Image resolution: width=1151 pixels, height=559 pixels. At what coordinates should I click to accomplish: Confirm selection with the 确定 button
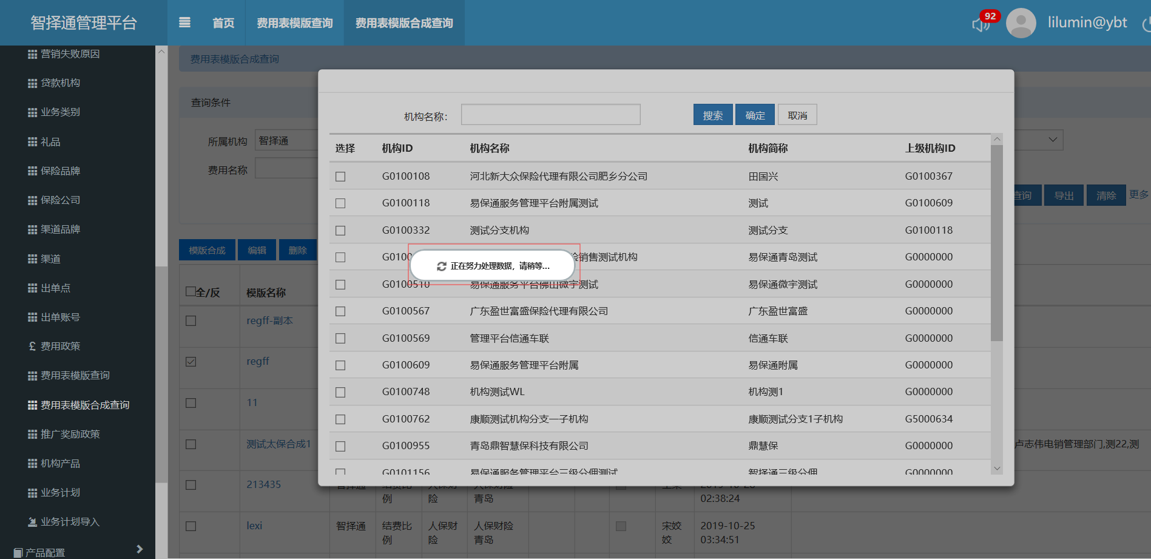point(755,115)
